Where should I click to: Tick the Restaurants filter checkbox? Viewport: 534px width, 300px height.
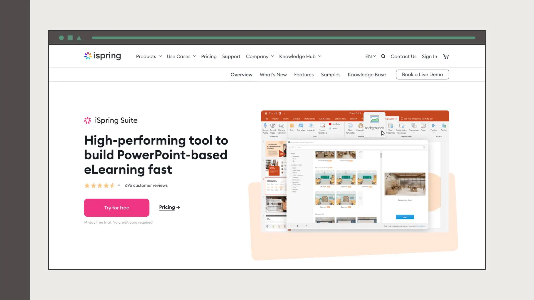coord(291,180)
